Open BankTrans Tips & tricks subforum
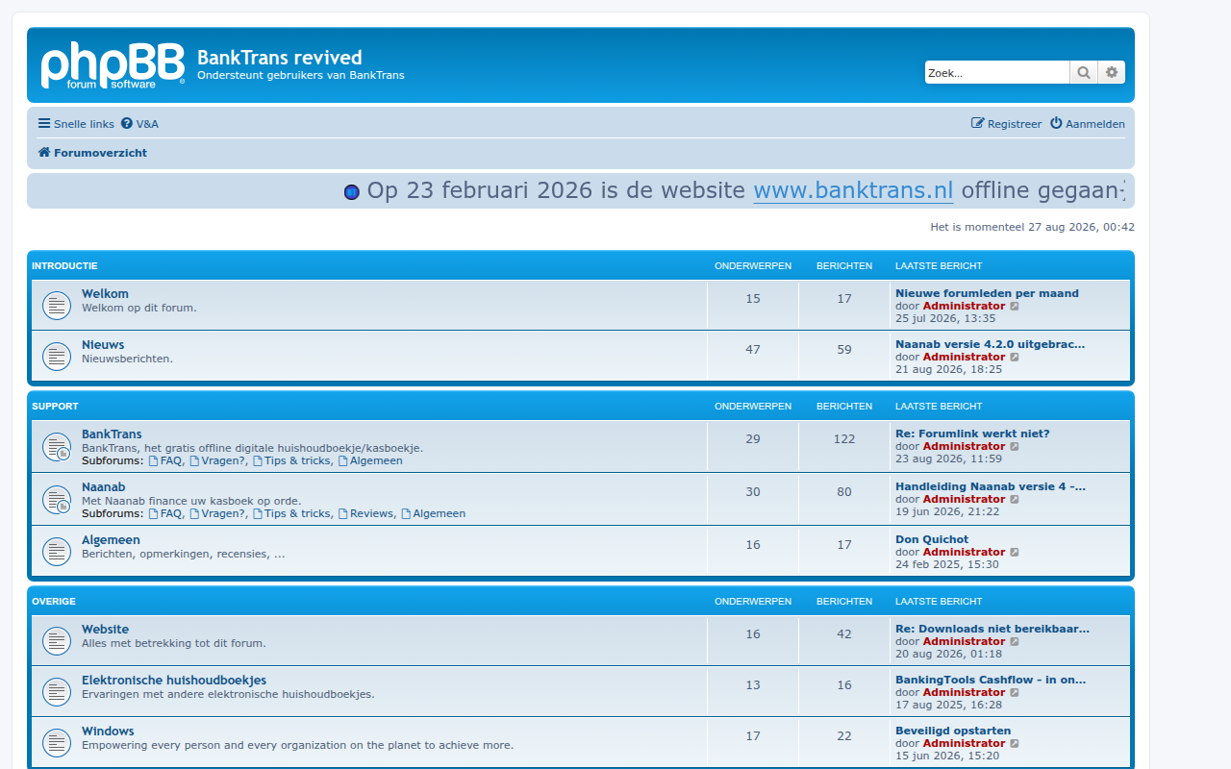The height and width of the screenshot is (769, 1231). pos(291,460)
